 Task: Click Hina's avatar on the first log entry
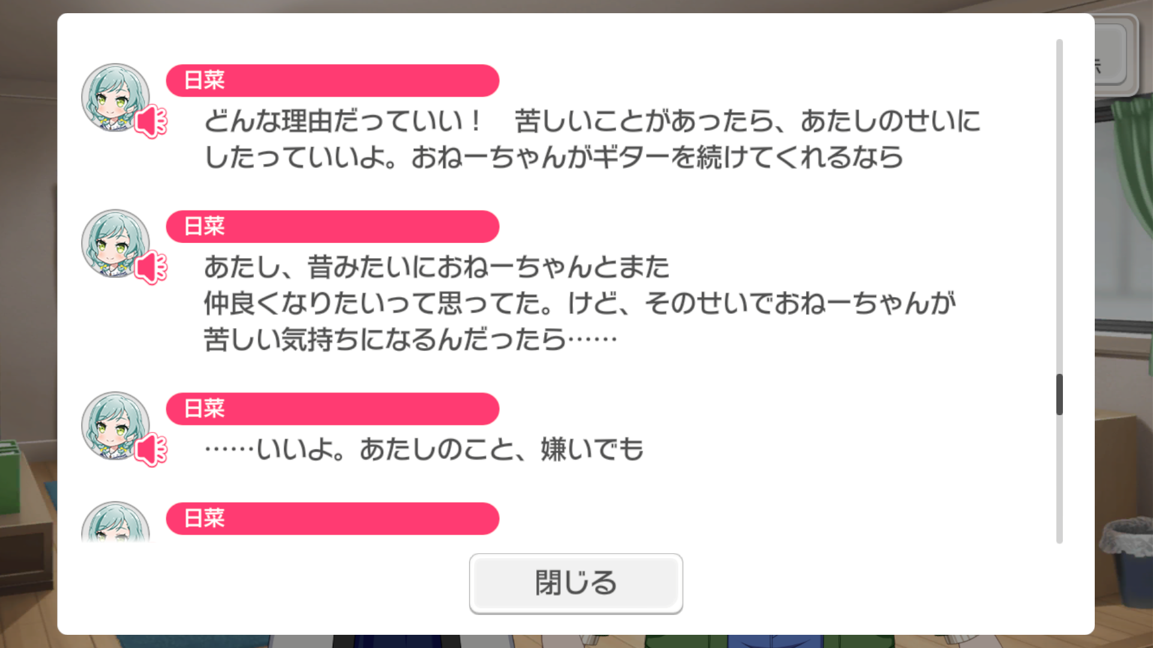(115, 97)
